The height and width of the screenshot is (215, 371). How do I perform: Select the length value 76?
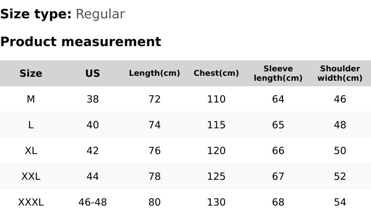tap(154, 151)
